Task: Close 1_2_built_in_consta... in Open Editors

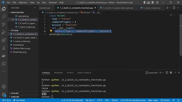Action: (13, 20)
